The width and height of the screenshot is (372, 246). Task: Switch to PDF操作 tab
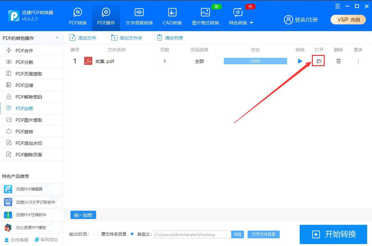106,16
